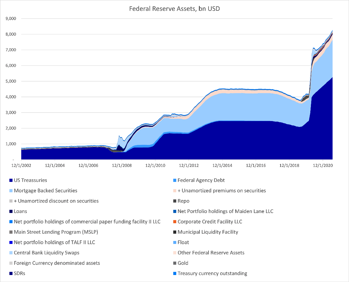
Task: Select the Federal Agency Debt legend swatch
Action: click(174, 180)
